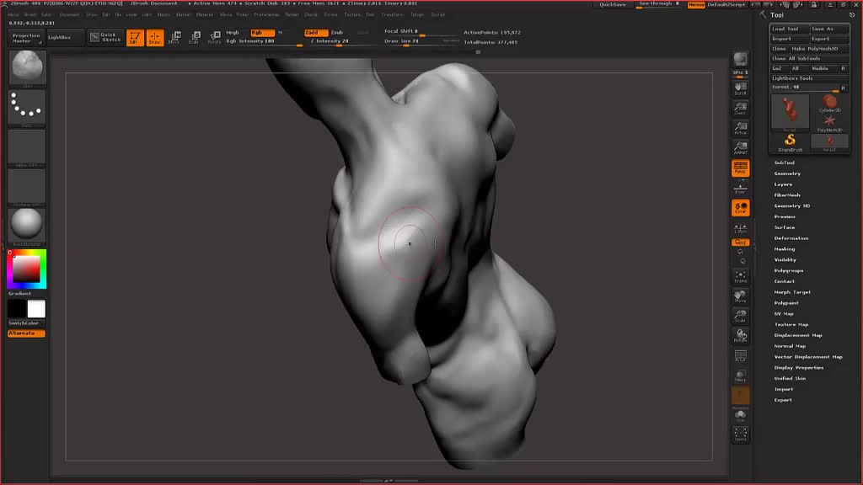The width and height of the screenshot is (863, 485).
Task: Open Projection Master
Action: (x=26, y=38)
